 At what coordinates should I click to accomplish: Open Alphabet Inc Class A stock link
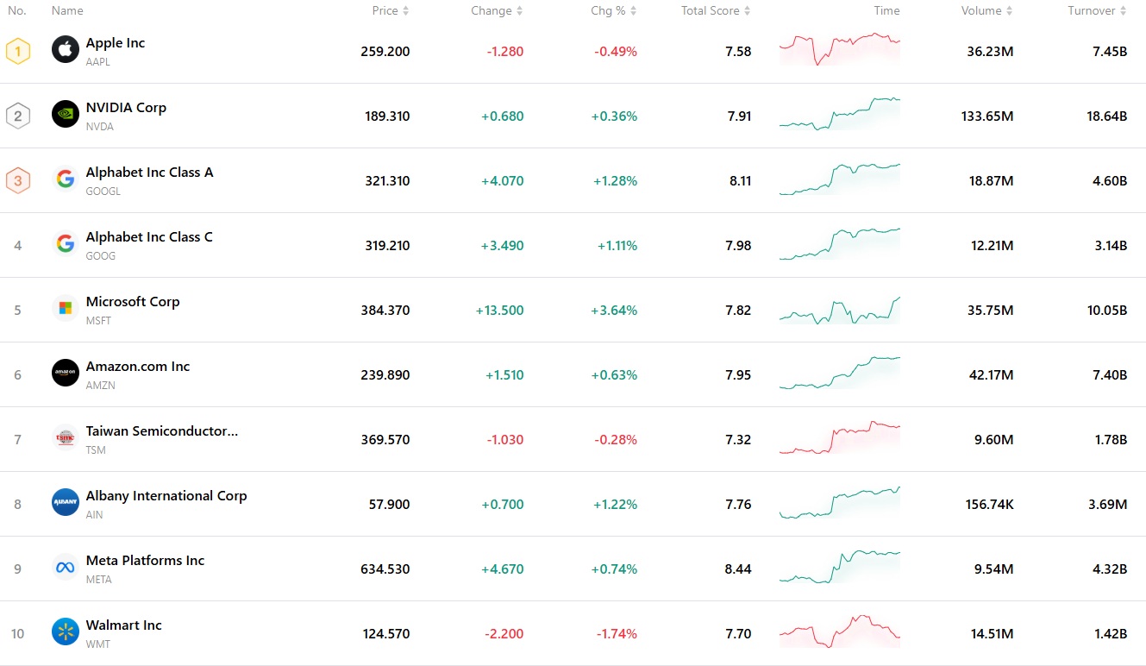[149, 173]
